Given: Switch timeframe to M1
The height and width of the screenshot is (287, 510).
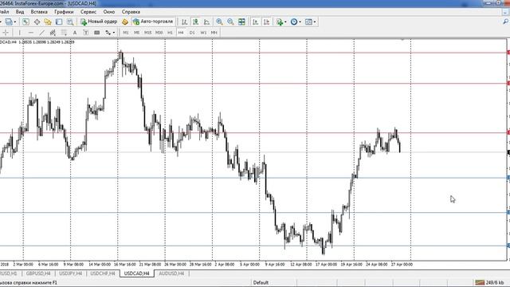Looking at the screenshot, I should (x=126, y=33).
